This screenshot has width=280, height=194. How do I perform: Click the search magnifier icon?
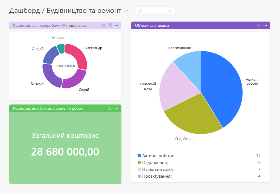click(140, 11)
